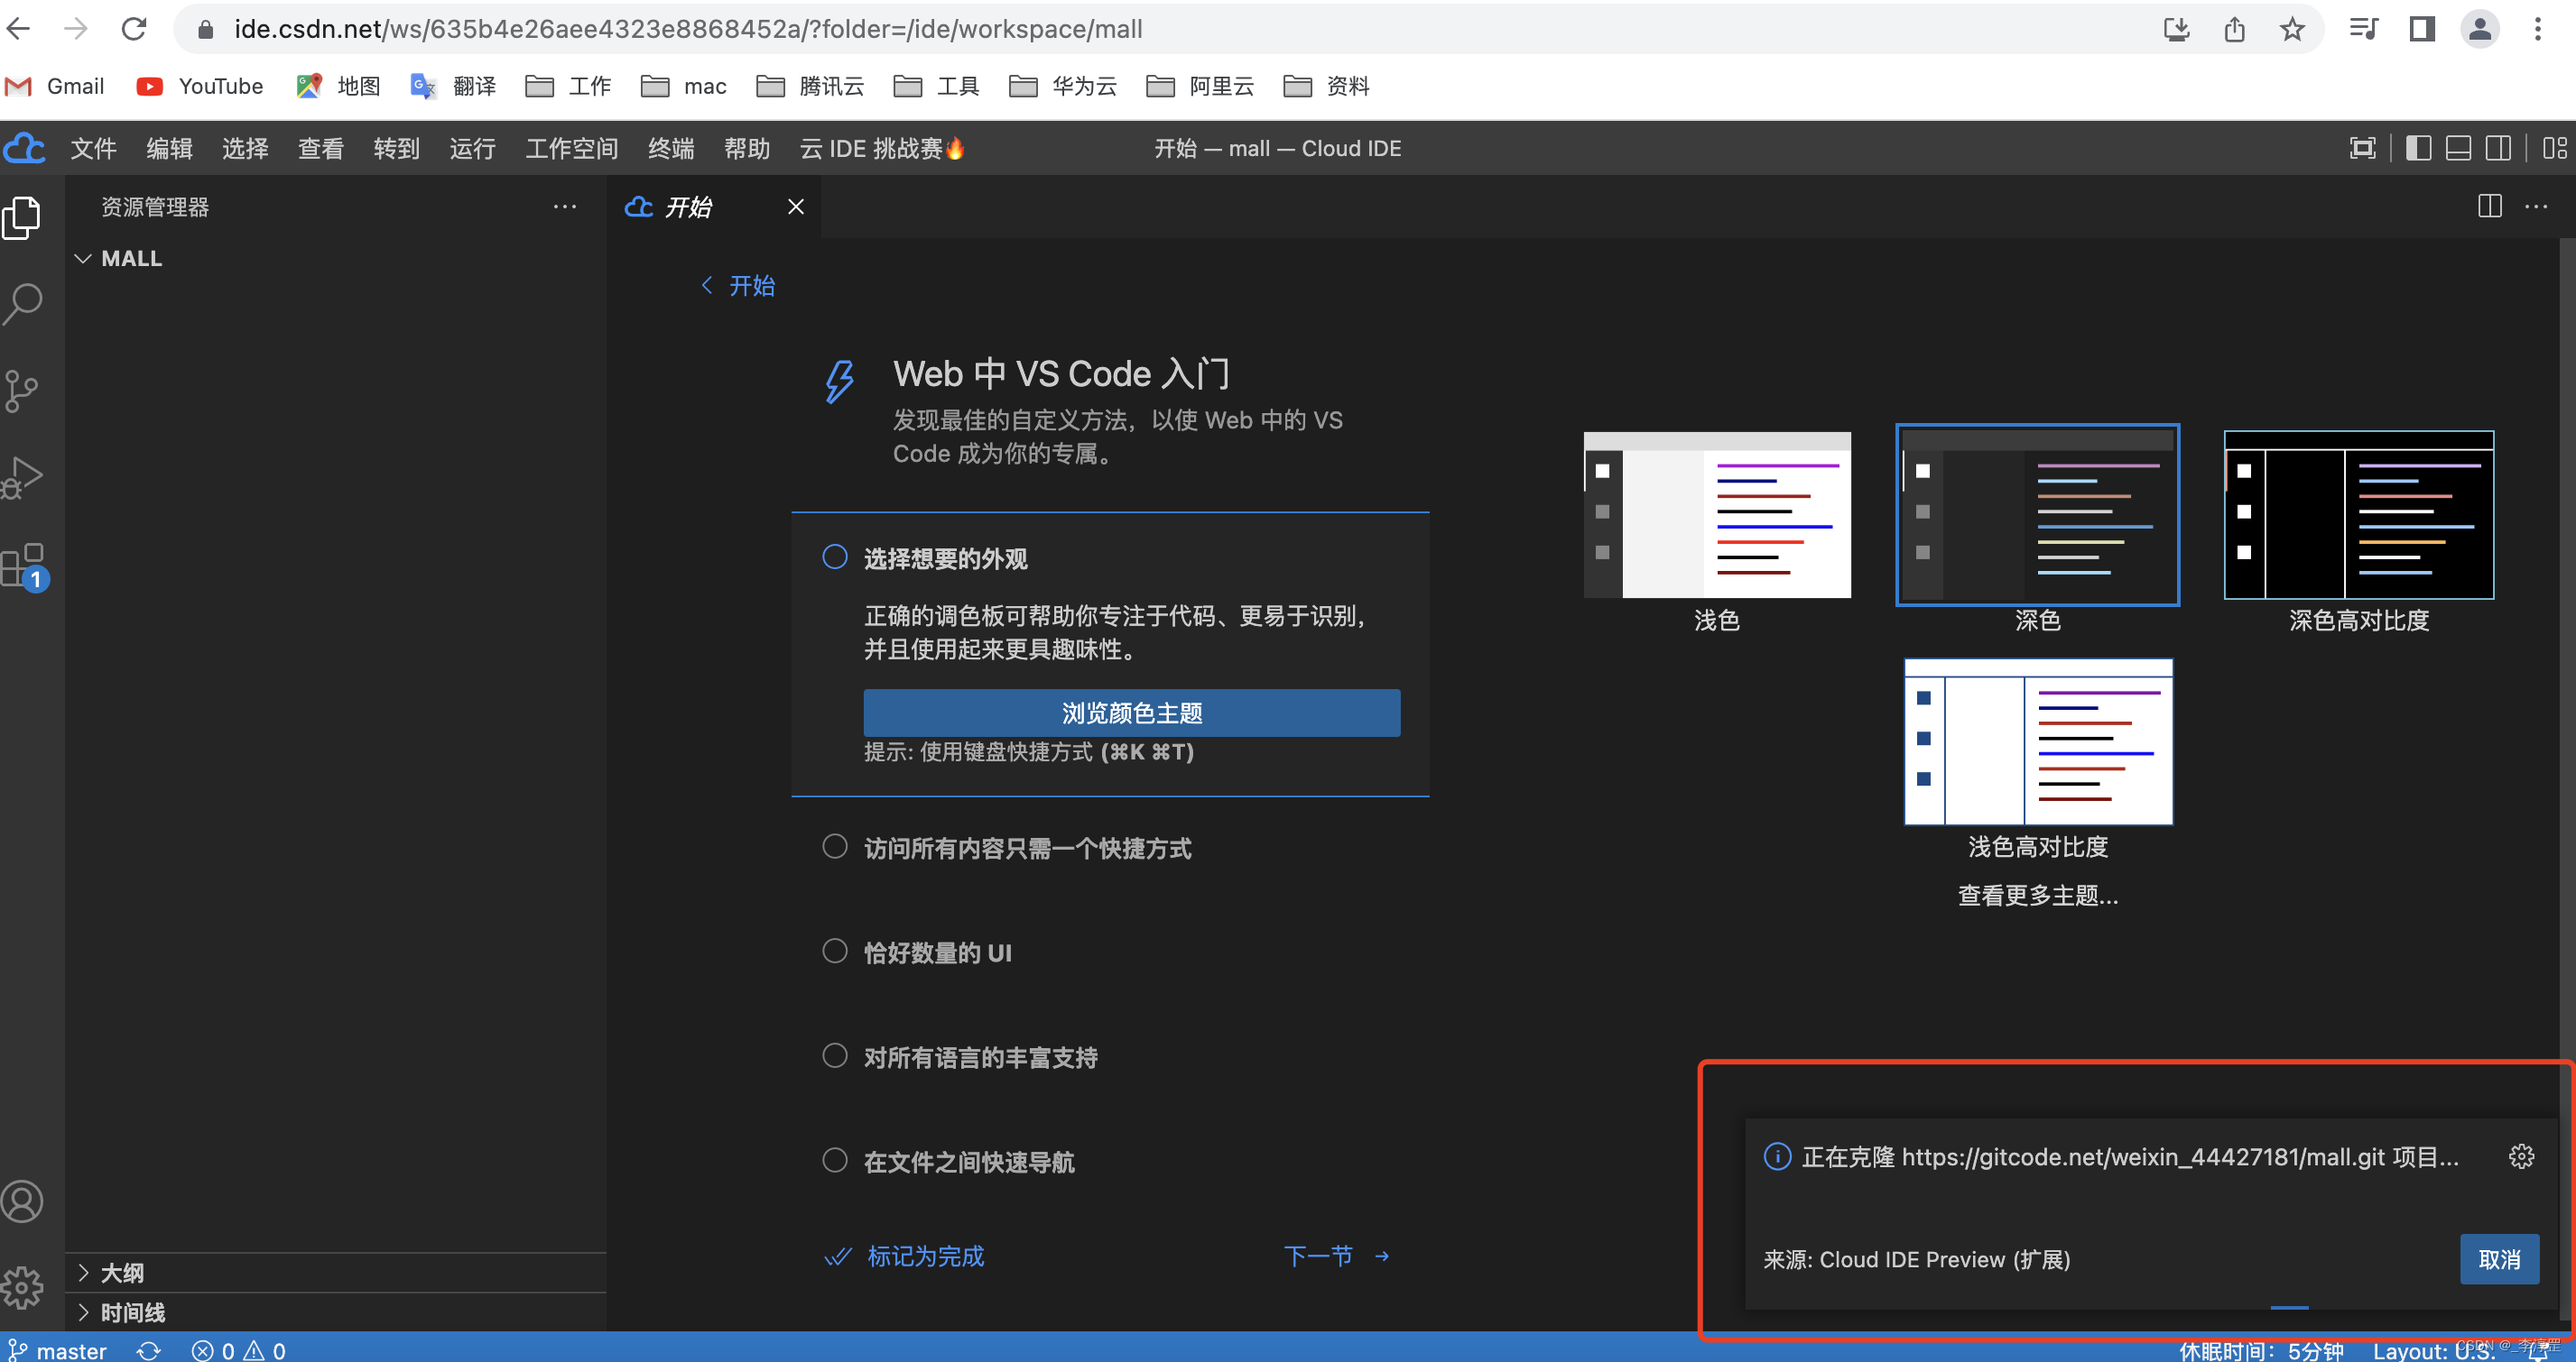
Task: Open the 运行 menu
Action: 472,149
